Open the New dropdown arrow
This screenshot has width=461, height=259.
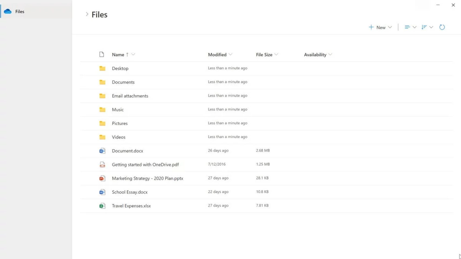[x=390, y=27]
